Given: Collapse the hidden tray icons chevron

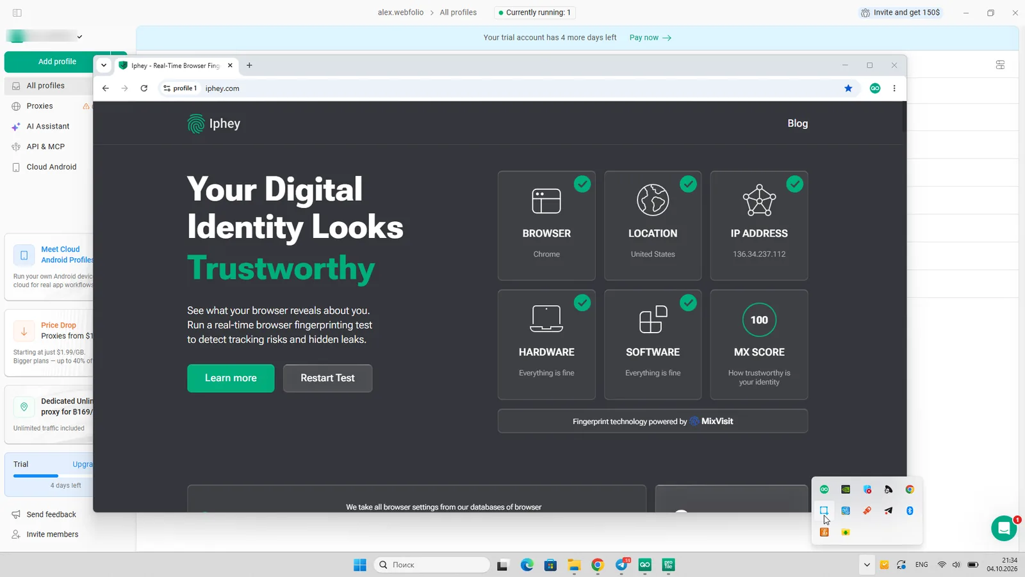Looking at the screenshot, I should coord(867,565).
